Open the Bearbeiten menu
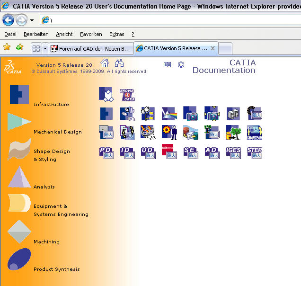 pyautogui.click(x=36, y=34)
